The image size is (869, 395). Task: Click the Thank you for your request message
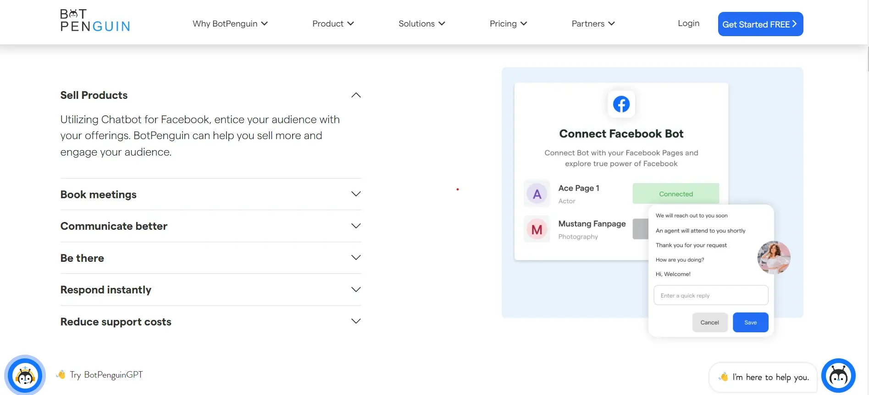coord(691,245)
